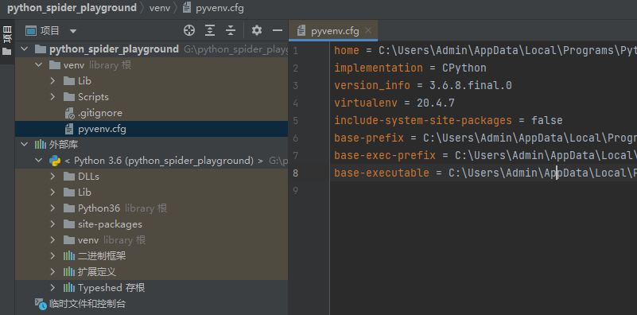Click the 'base-executable' key on line 8
Image resolution: width=637 pixels, height=315 pixels.
(382, 173)
